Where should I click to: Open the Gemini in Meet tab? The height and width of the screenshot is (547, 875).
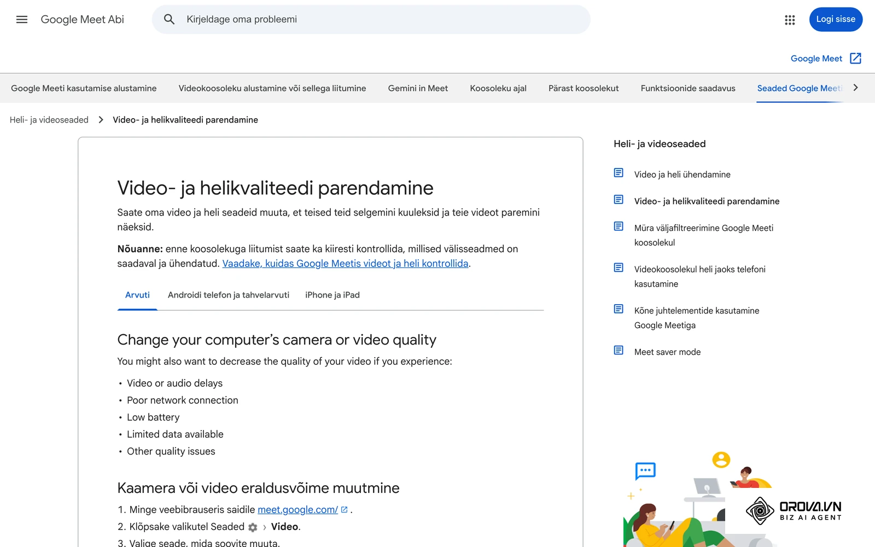pos(418,88)
